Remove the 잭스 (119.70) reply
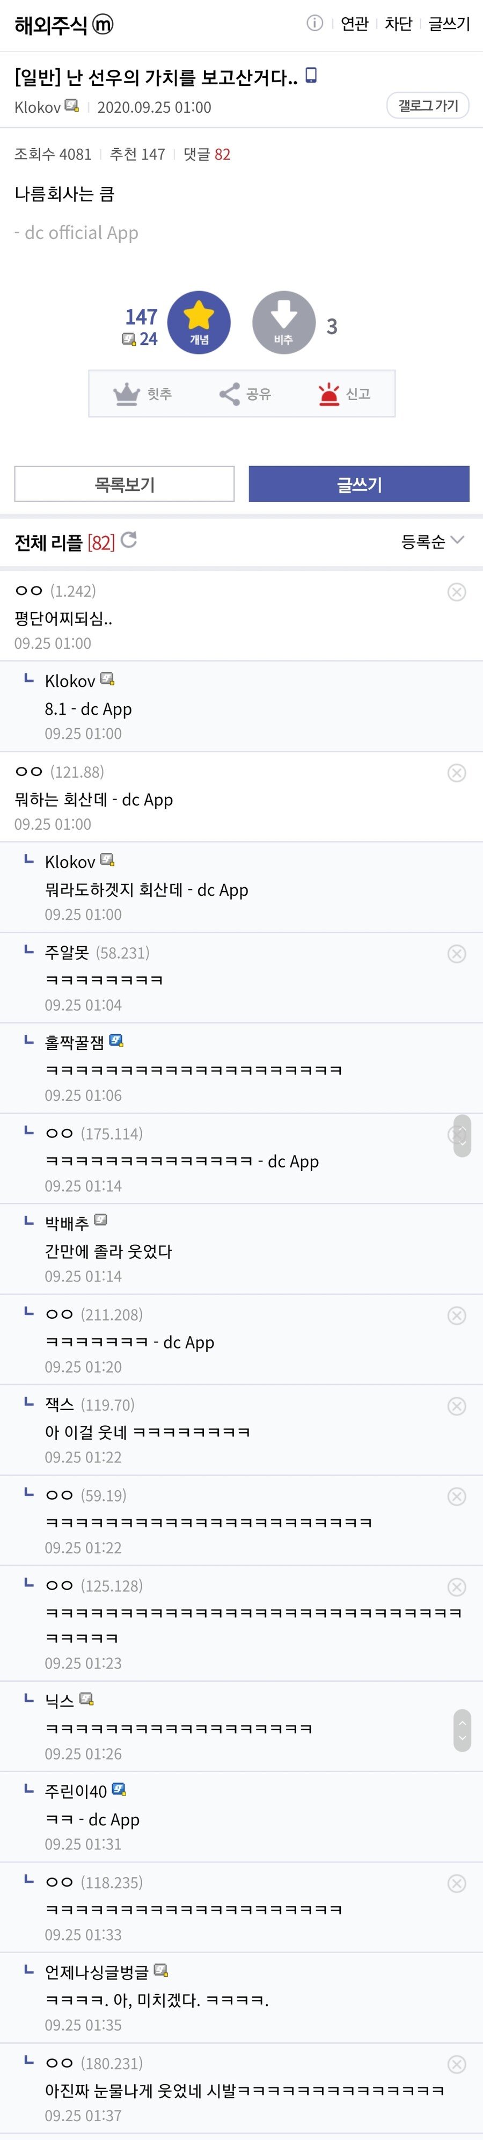Viewport: 483px width, 2140px height. [x=457, y=1405]
